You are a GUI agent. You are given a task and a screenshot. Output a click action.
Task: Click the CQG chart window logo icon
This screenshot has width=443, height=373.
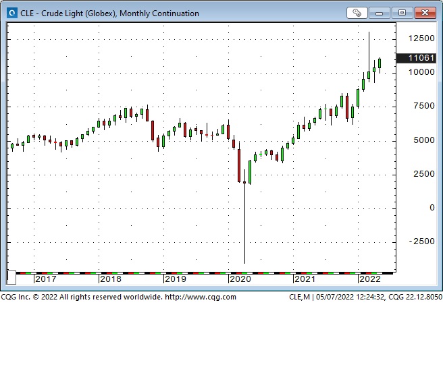coord(12,13)
